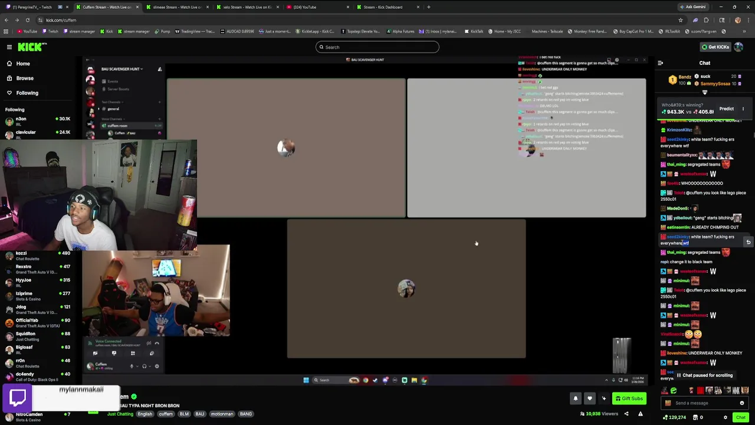This screenshot has width=755, height=425.
Task: Open Discord user settings gear in stream
Action: coord(156,367)
